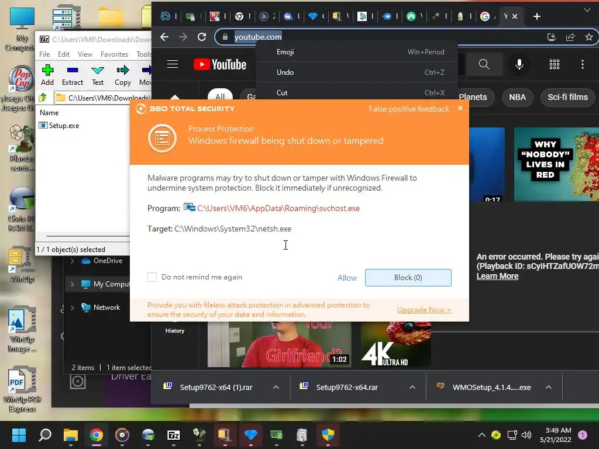The height and width of the screenshot is (449, 599).
Task: Open YouTube apps grid icon
Action: click(555, 64)
